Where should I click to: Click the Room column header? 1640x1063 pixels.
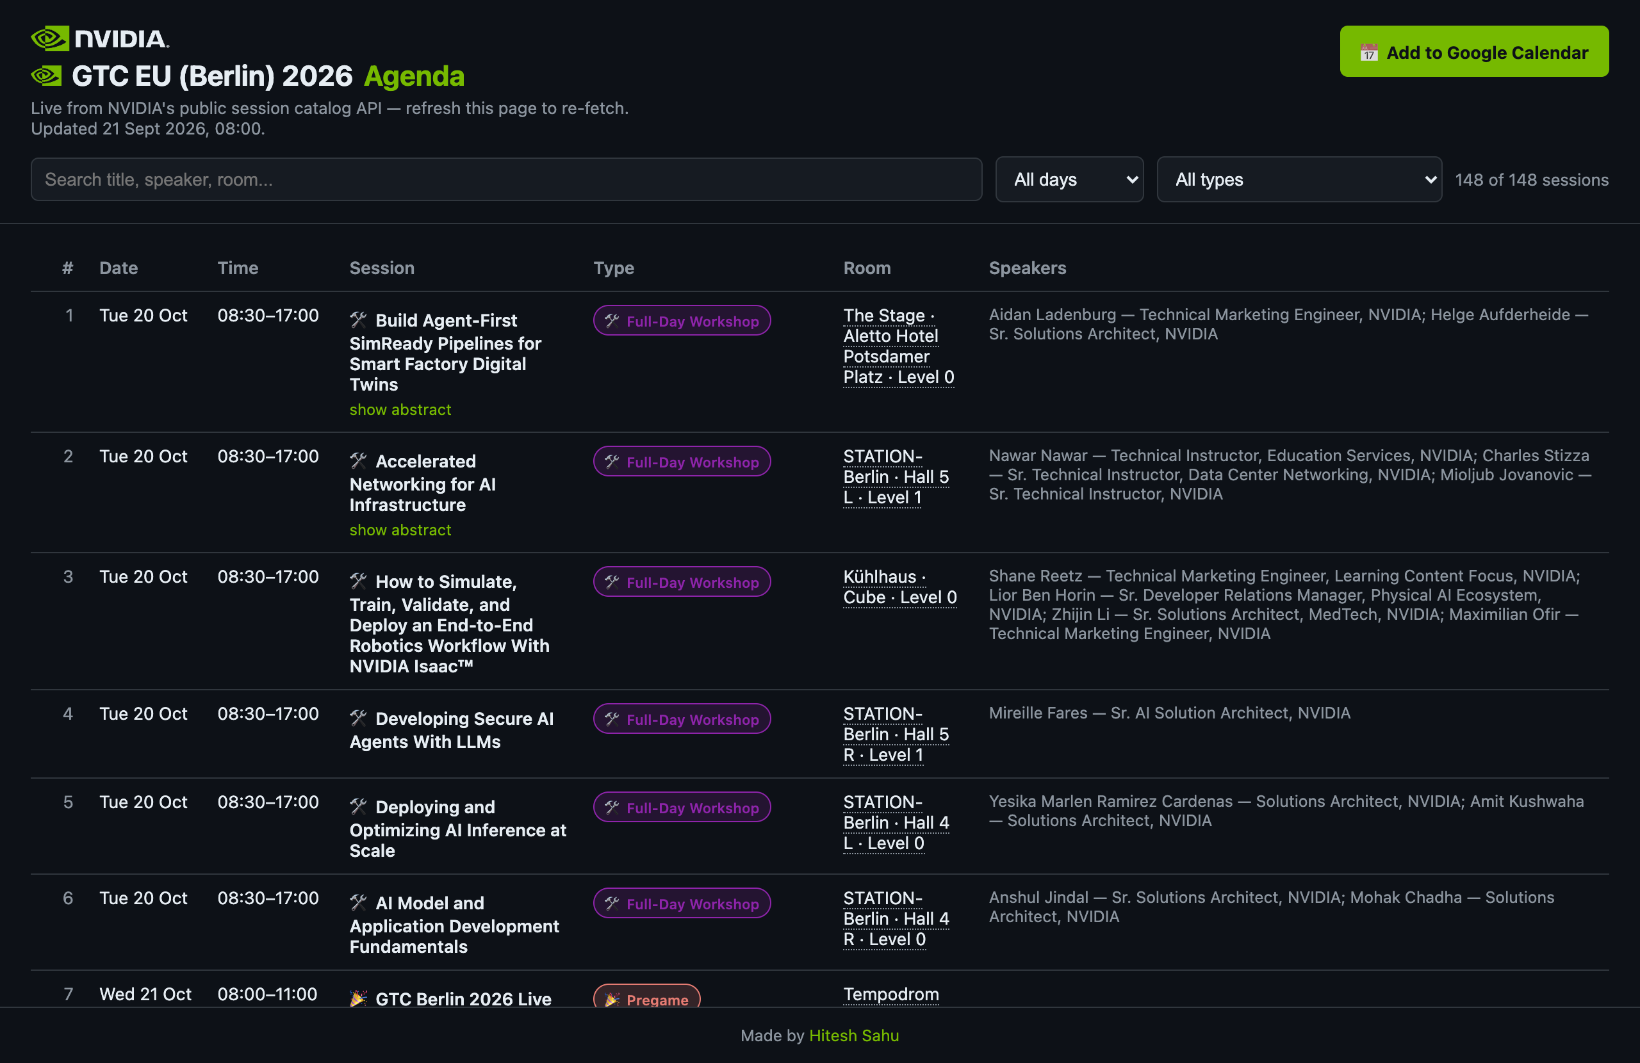pyautogui.click(x=867, y=268)
